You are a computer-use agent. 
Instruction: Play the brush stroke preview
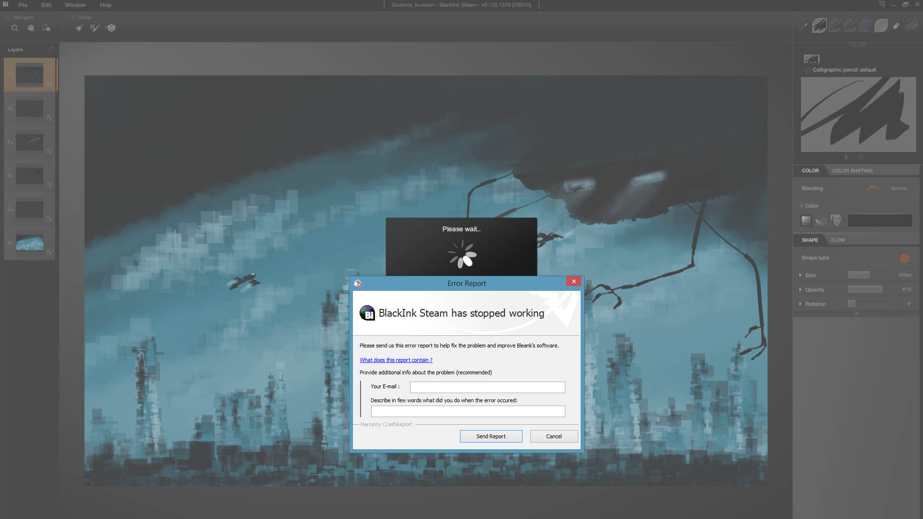tap(847, 157)
